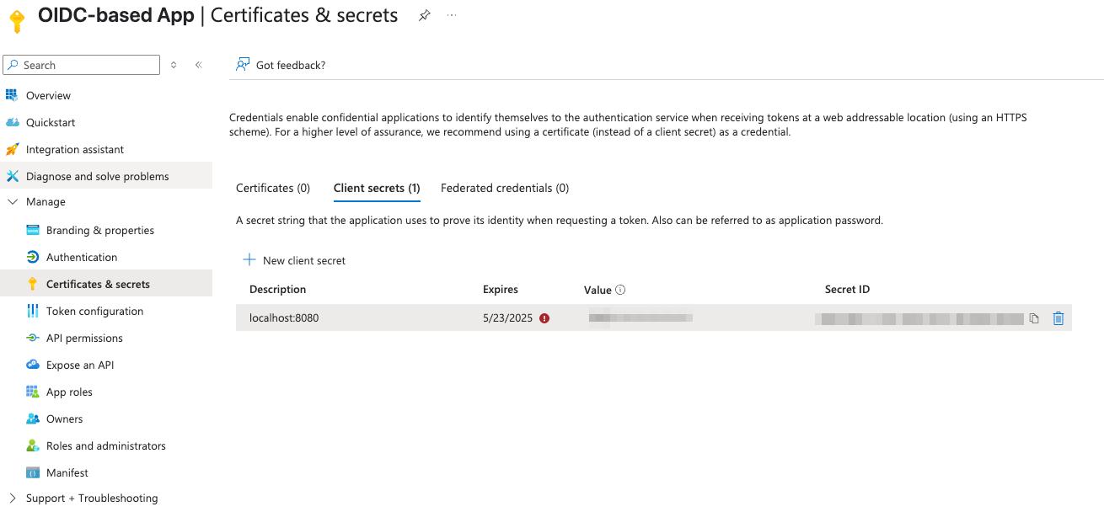Image resolution: width=1104 pixels, height=512 pixels.
Task: Select the Client secrets (1) tab
Action: click(x=377, y=188)
